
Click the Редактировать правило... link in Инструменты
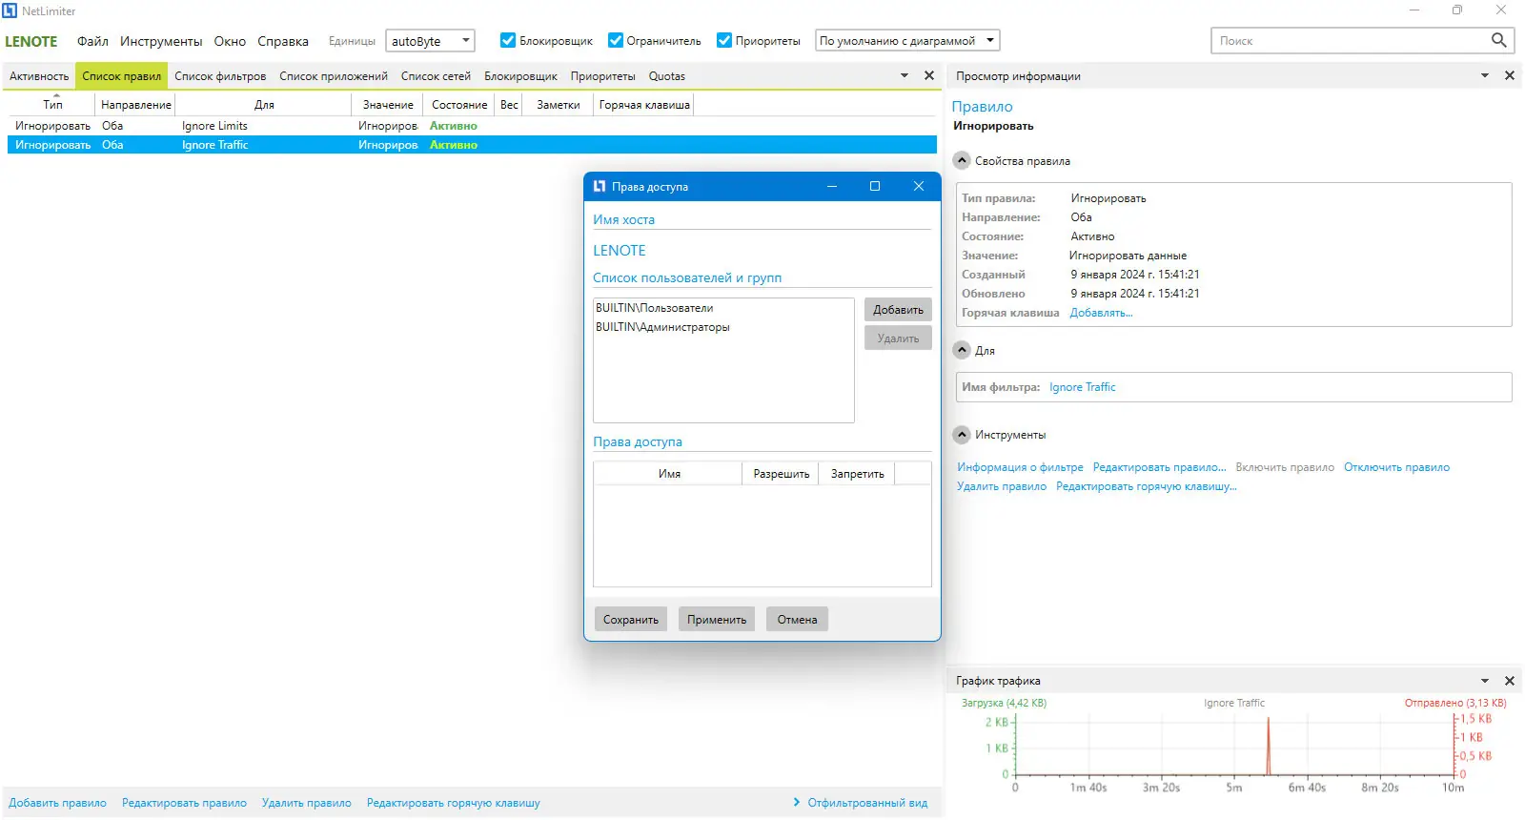1159,467
